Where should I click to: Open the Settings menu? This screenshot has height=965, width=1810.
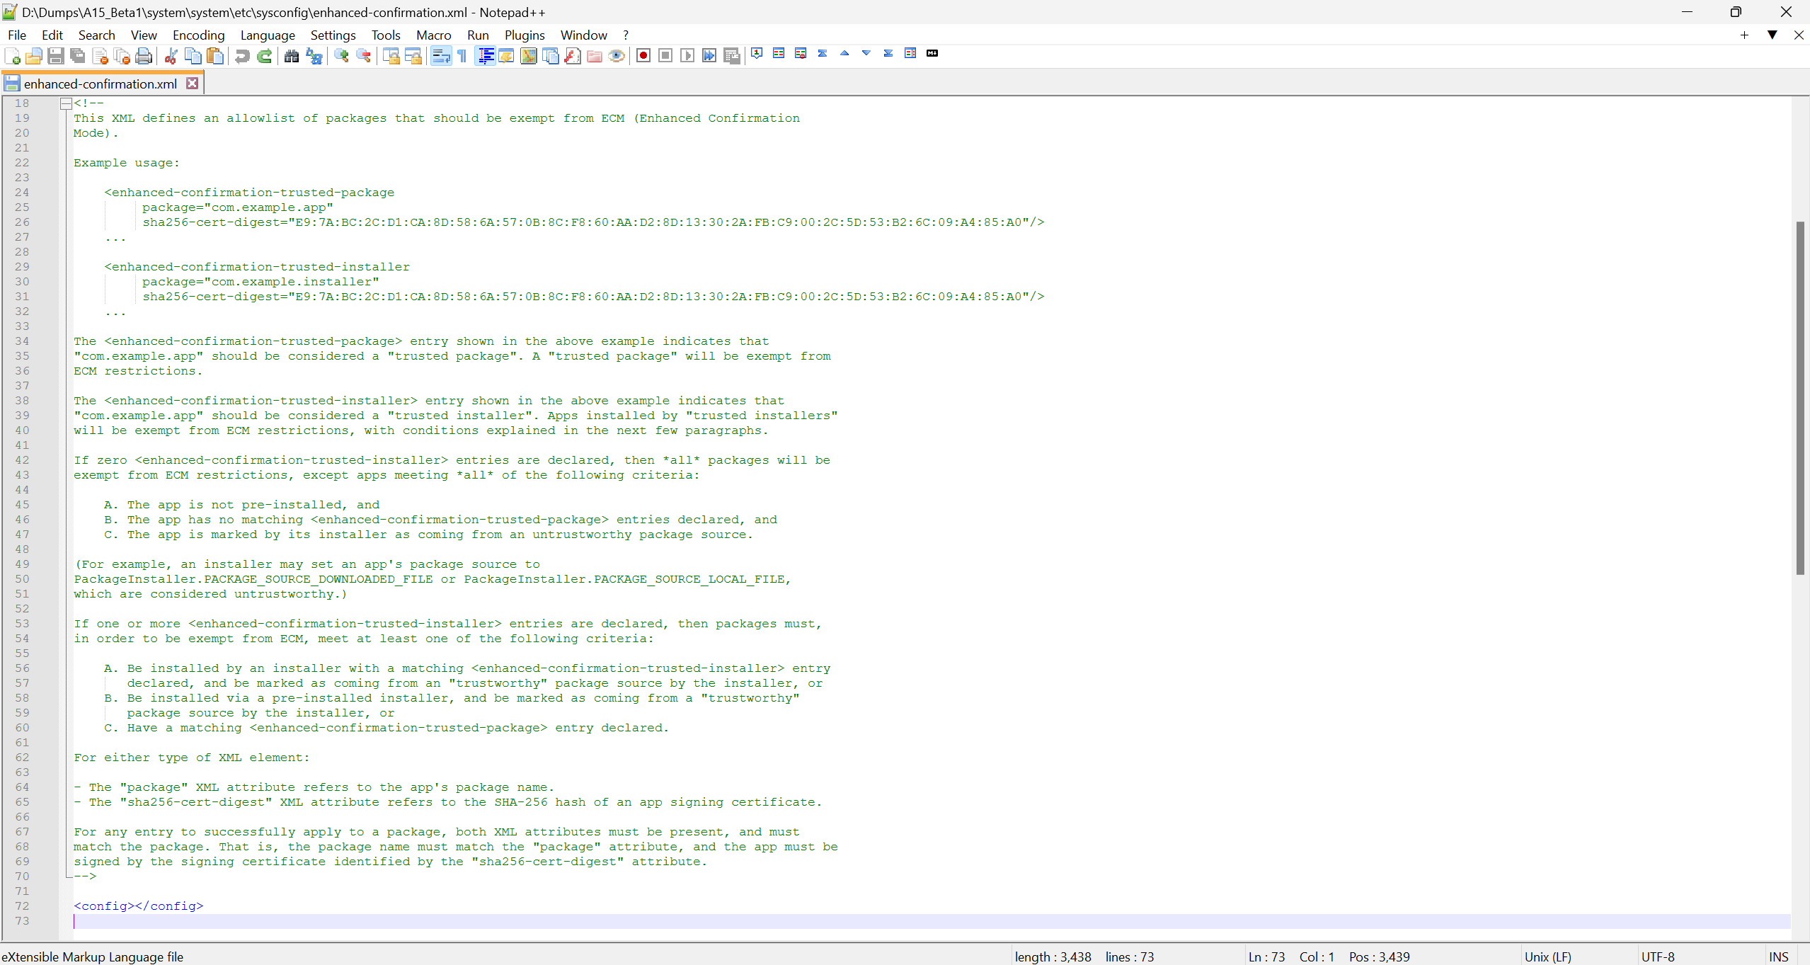[333, 35]
